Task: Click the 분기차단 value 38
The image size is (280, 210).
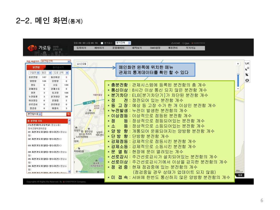Action: [x=66, y=97]
